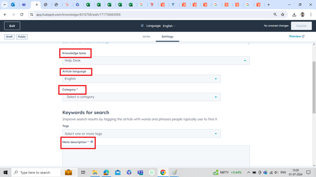Open the Chrome downloads icon
The width and height of the screenshot is (316, 177).
coord(294,15)
